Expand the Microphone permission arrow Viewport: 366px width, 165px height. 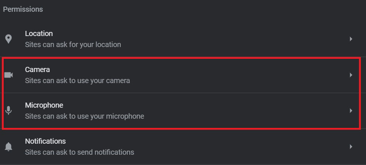tap(351, 111)
